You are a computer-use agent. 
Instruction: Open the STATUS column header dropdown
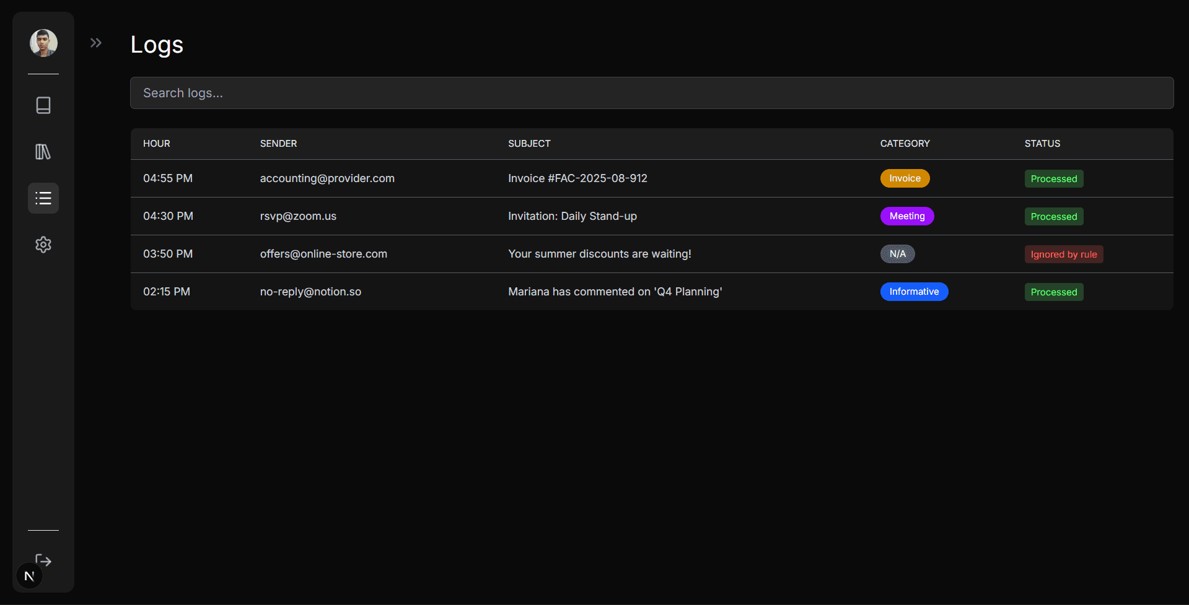point(1042,143)
